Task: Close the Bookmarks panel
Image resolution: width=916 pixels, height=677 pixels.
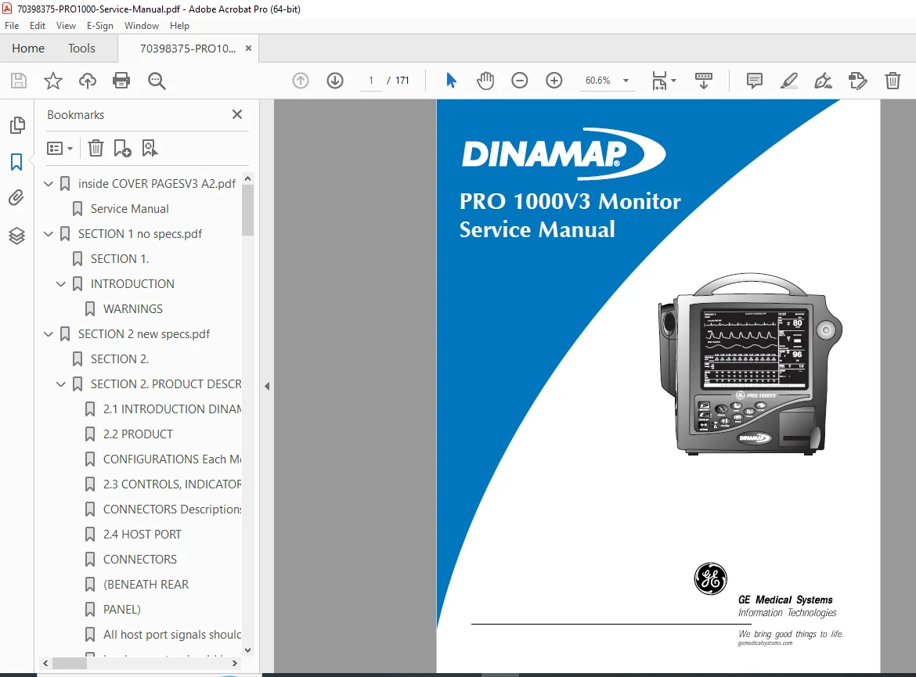Action: pyautogui.click(x=237, y=114)
